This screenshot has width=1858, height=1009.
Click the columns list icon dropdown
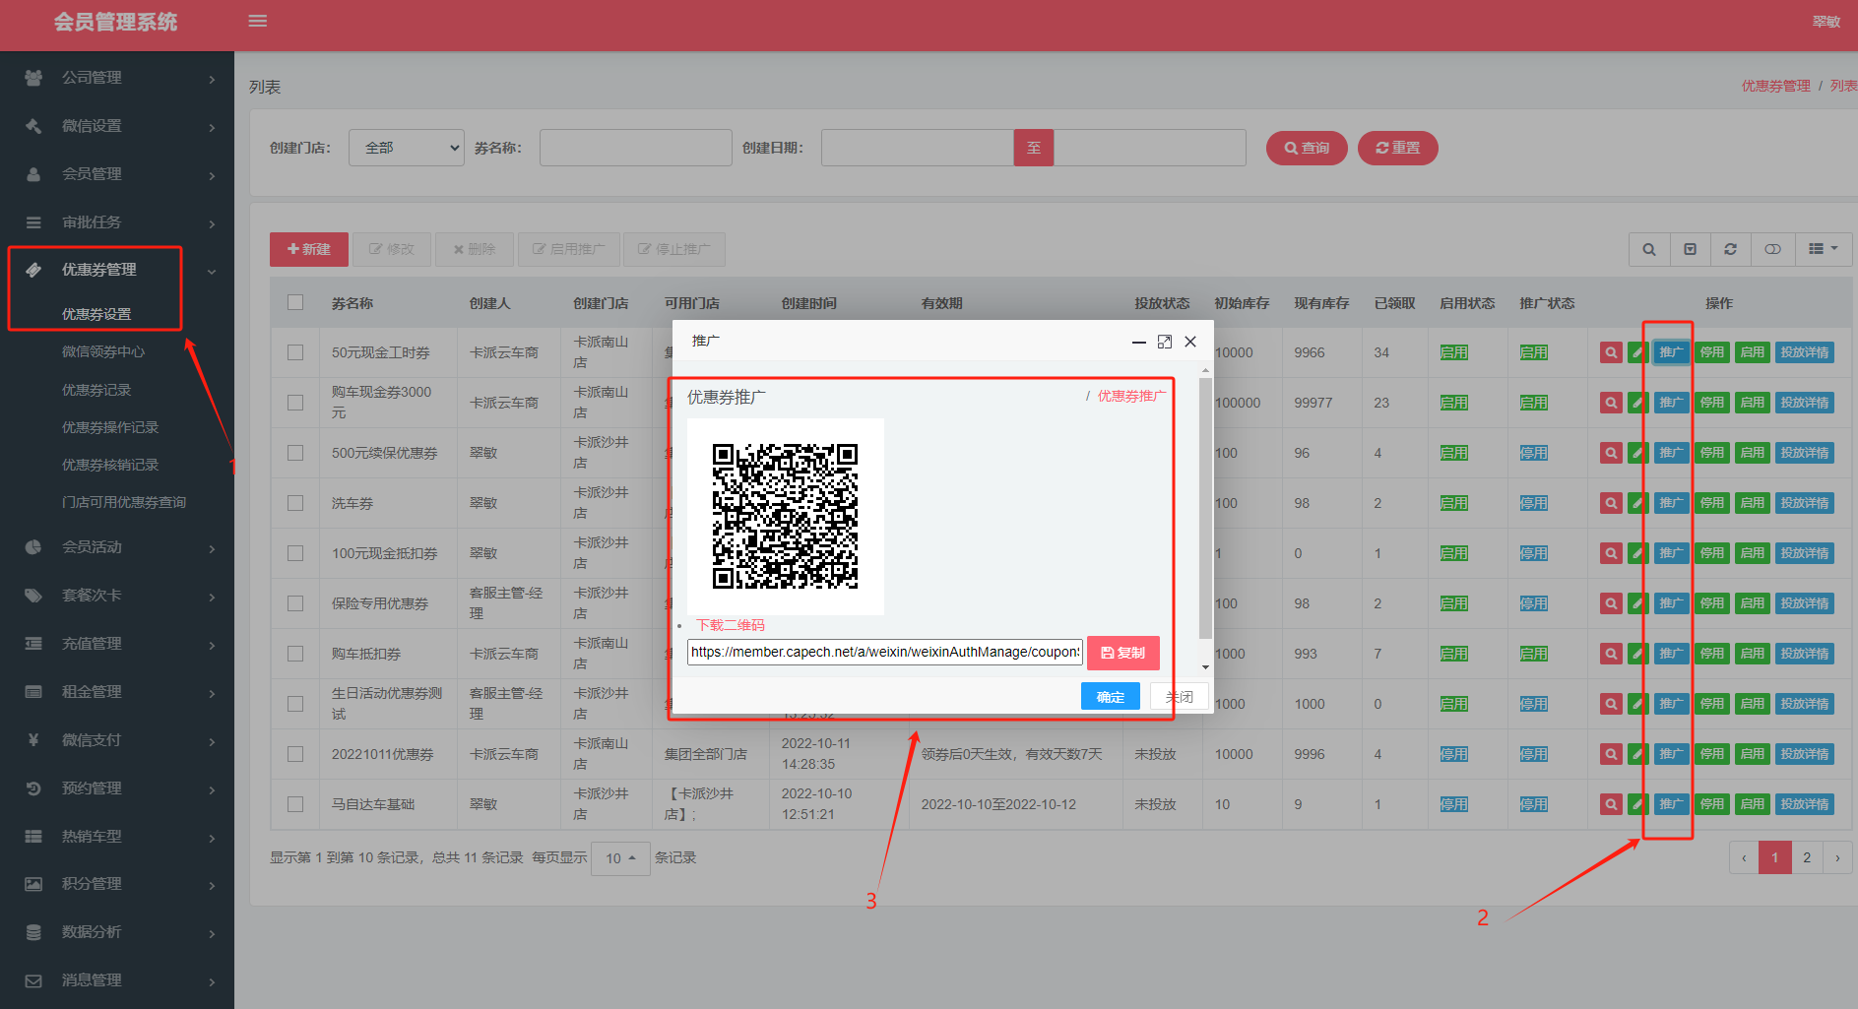[x=1823, y=250]
